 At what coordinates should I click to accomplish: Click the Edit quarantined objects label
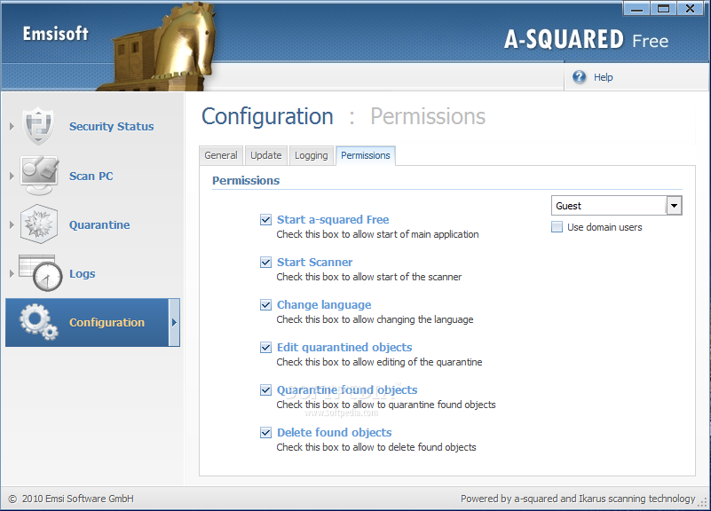click(344, 348)
